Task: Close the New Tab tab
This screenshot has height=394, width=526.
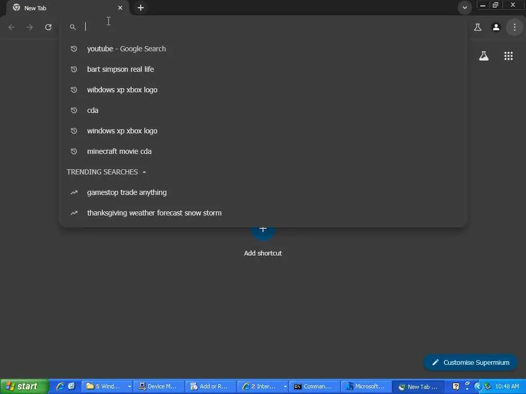Action: [x=120, y=8]
